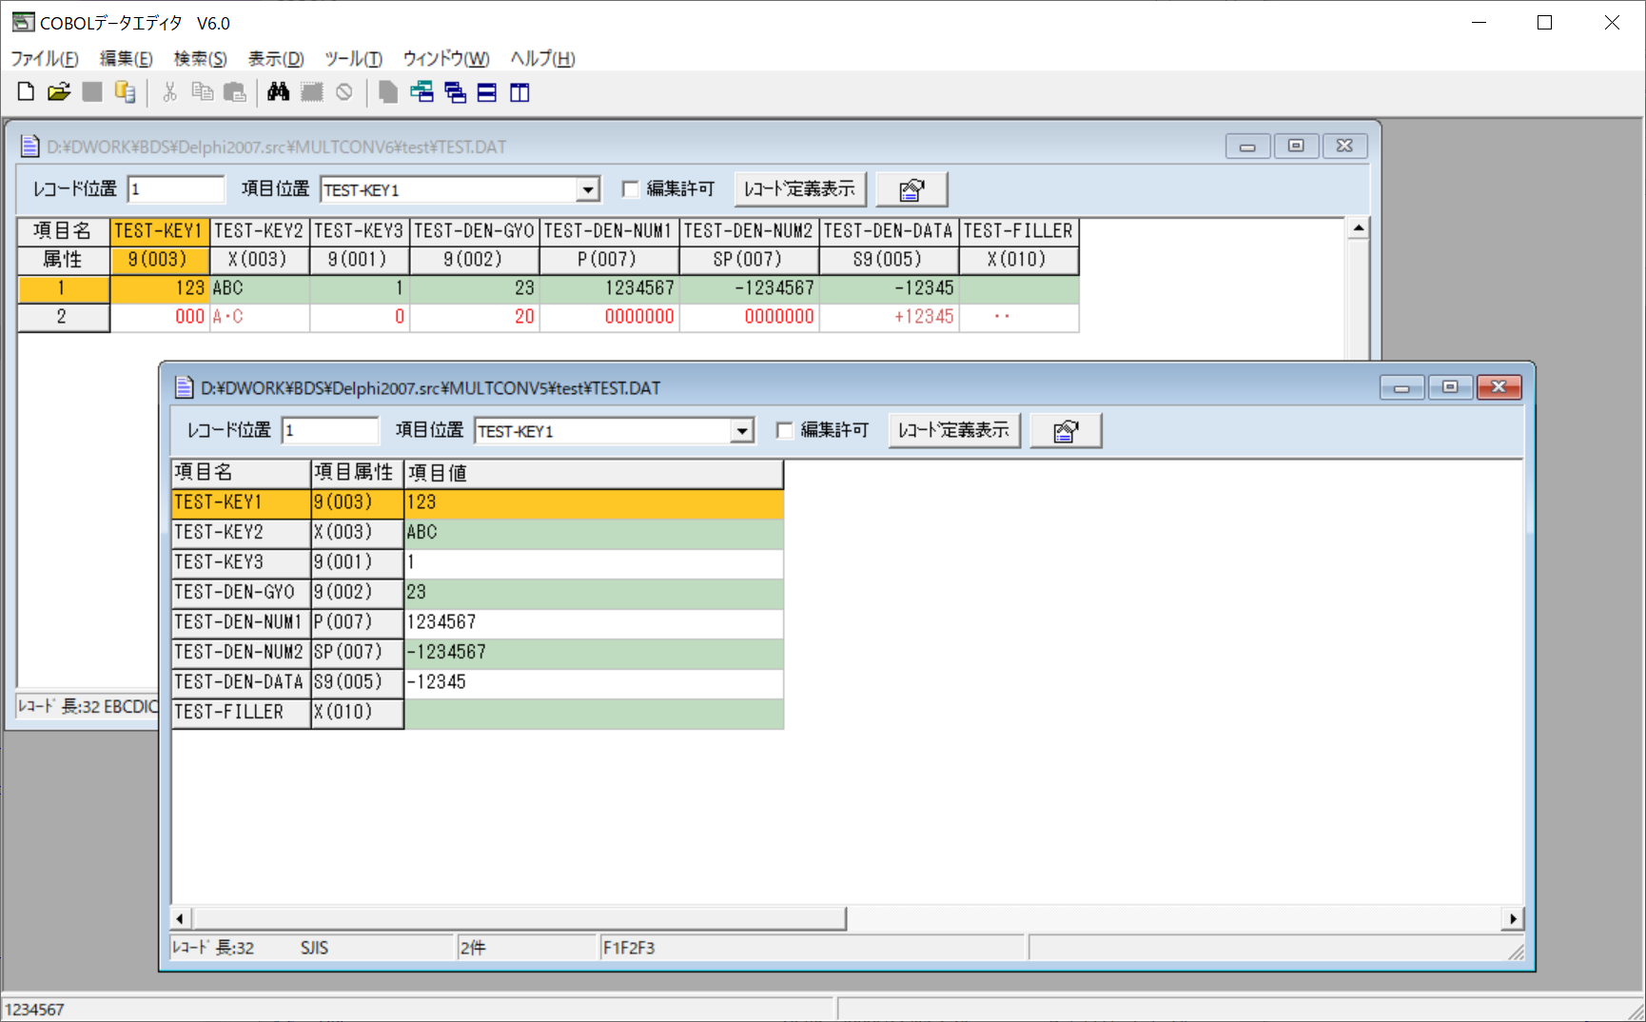Image resolution: width=1646 pixels, height=1022 pixels.
Task: Click the grayed-out Save toolbar icon
Action: click(92, 91)
